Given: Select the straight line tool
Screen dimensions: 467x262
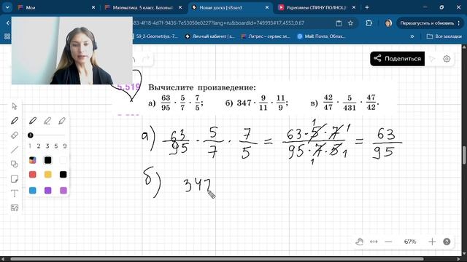Looking at the screenshot, I should pyautogui.click(x=15, y=150).
